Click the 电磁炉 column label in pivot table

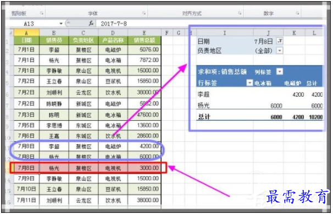[x=293, y=83]
